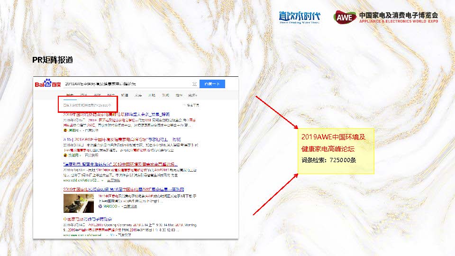Image resolution: width=455 pixels, height=256 pixels.
Task: Click Sohu source icon under 3.15 result
Action: pos(65,155)
